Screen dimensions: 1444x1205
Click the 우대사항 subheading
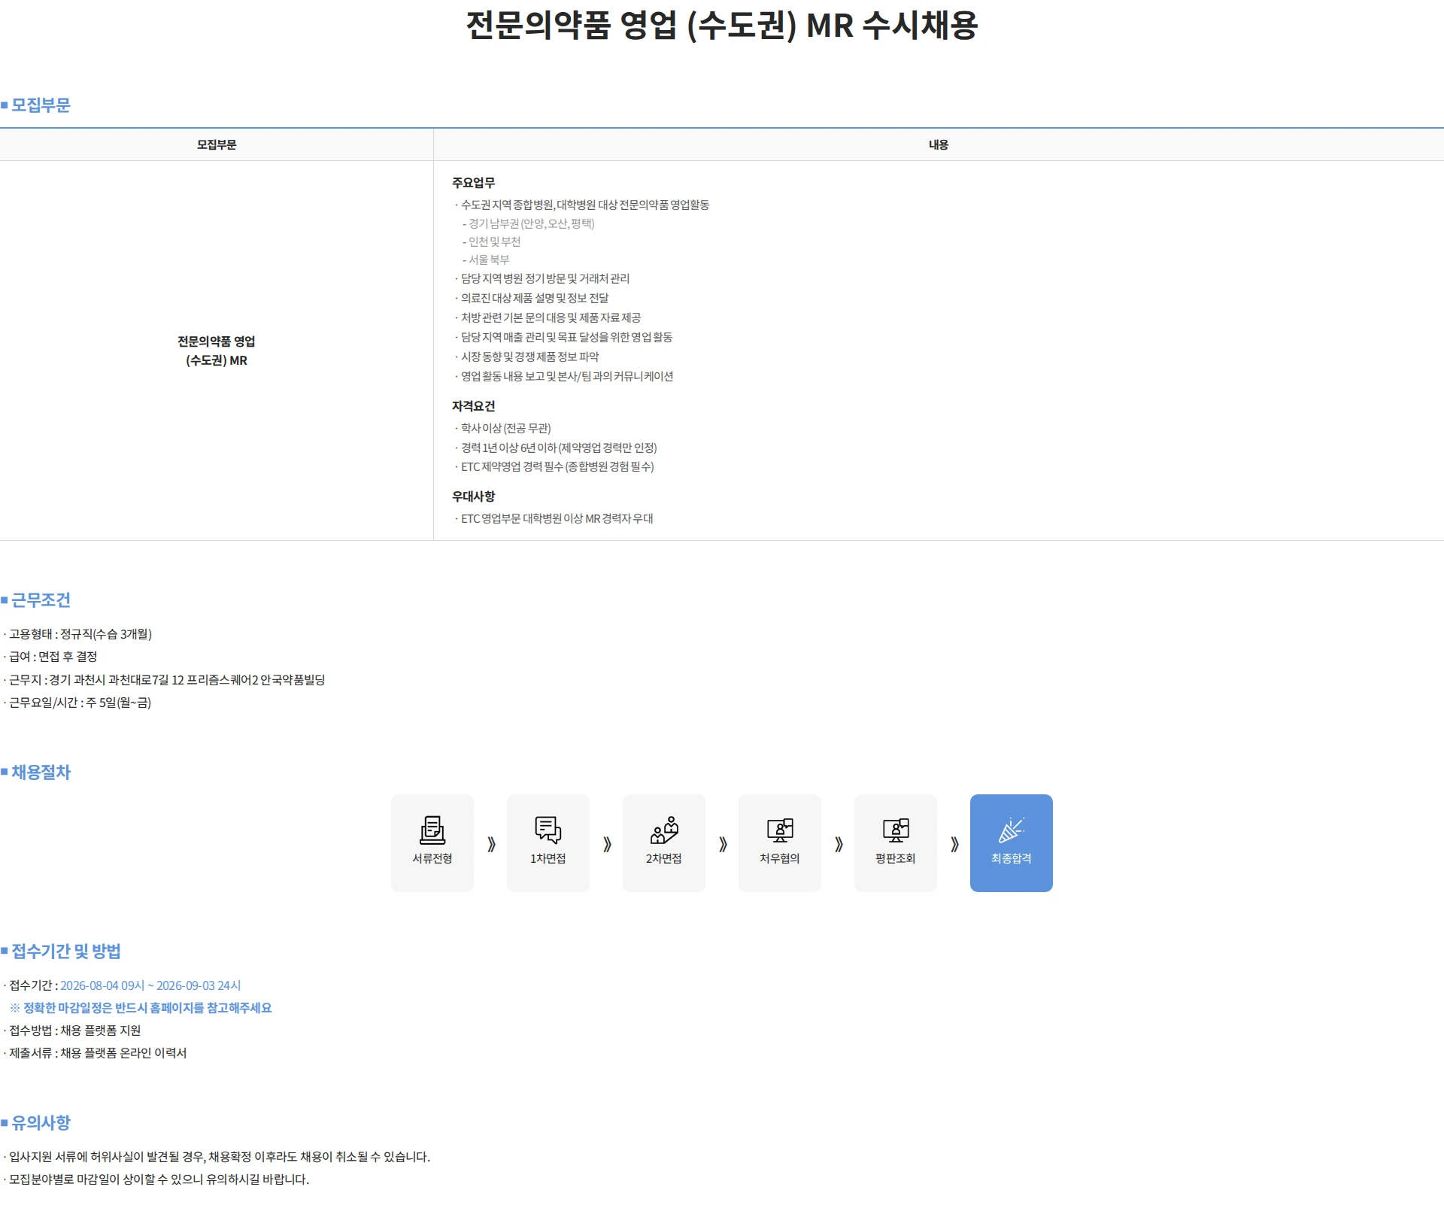coord(473,496)
